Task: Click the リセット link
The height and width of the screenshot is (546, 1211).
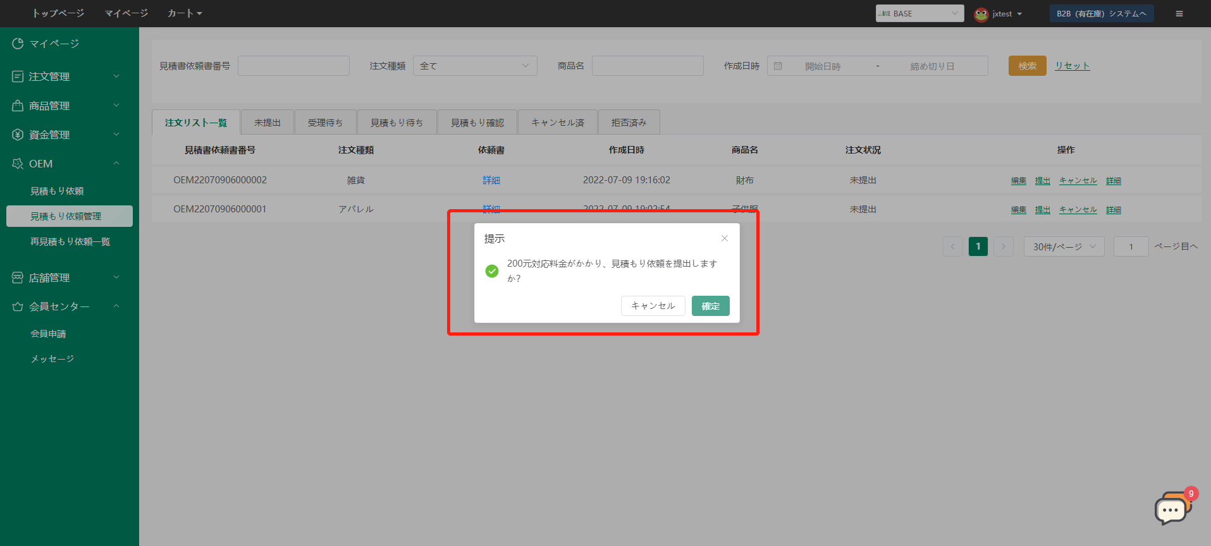Action: click(x=1073, y=66)
